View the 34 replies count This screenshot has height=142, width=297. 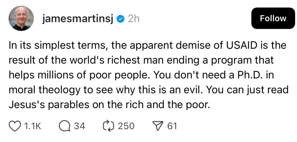point(79,126)
